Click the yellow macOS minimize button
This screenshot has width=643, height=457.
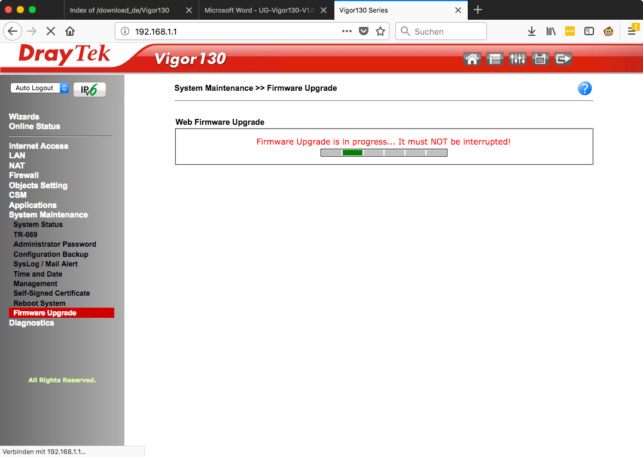coord(20,10)
